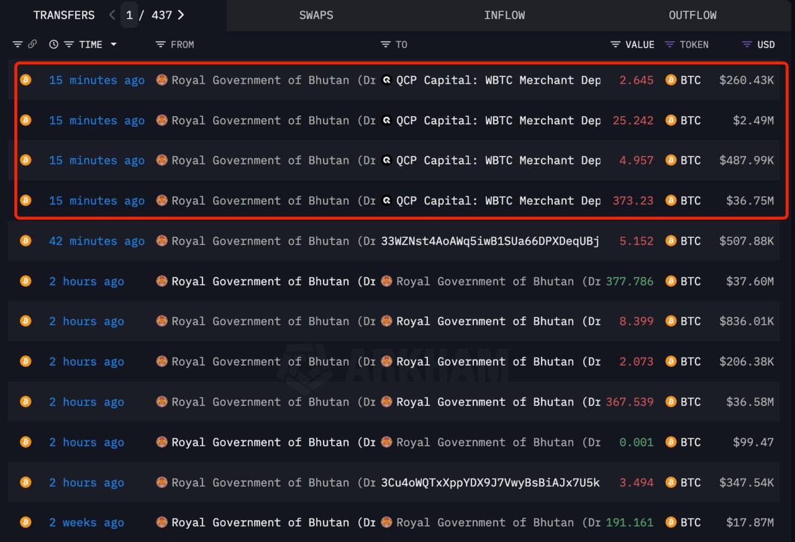Open Bhutan recipient on 367.539 BTC row
The height and width of the screenshot is (542, 795).
coord(499,402)
